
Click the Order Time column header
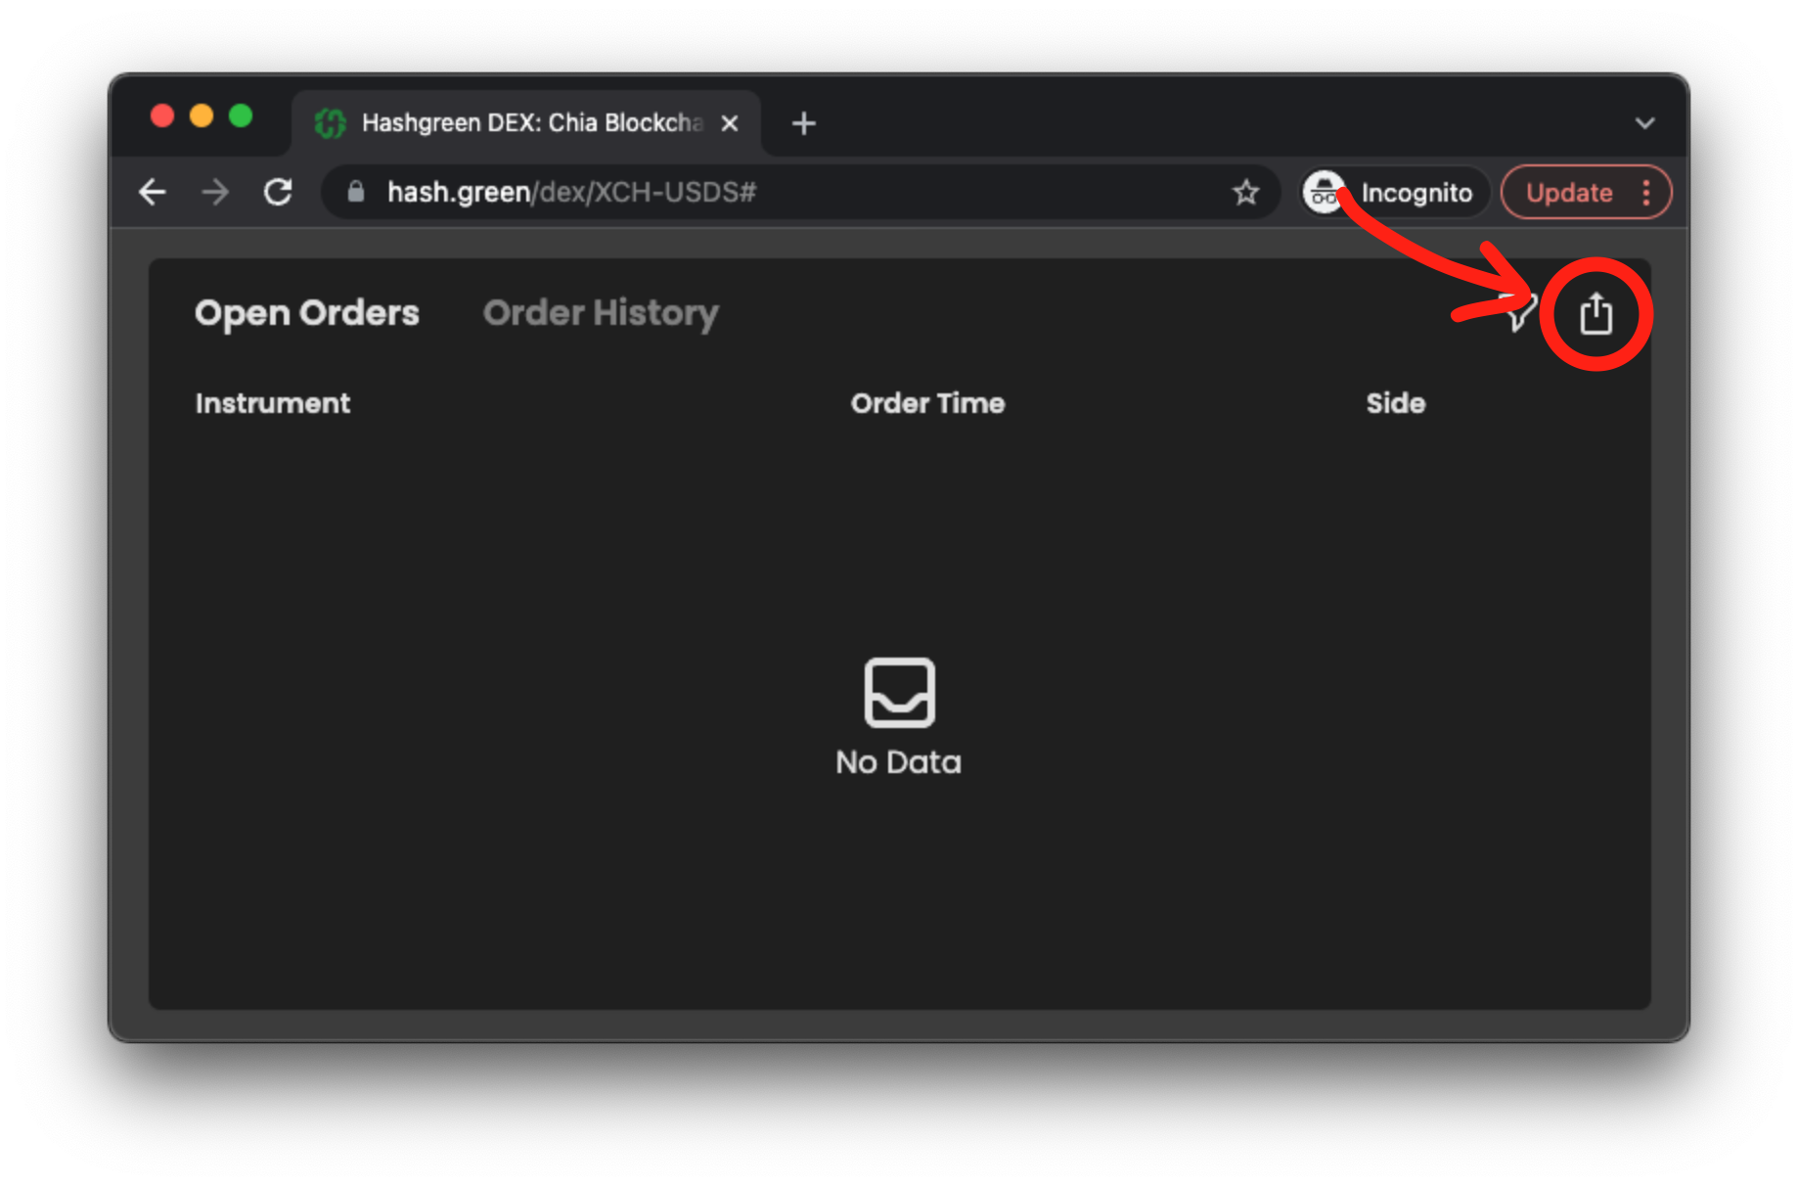tap(927, 403)
